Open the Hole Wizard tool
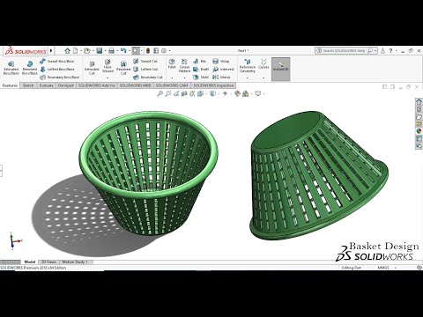 [x=108, y=66]
